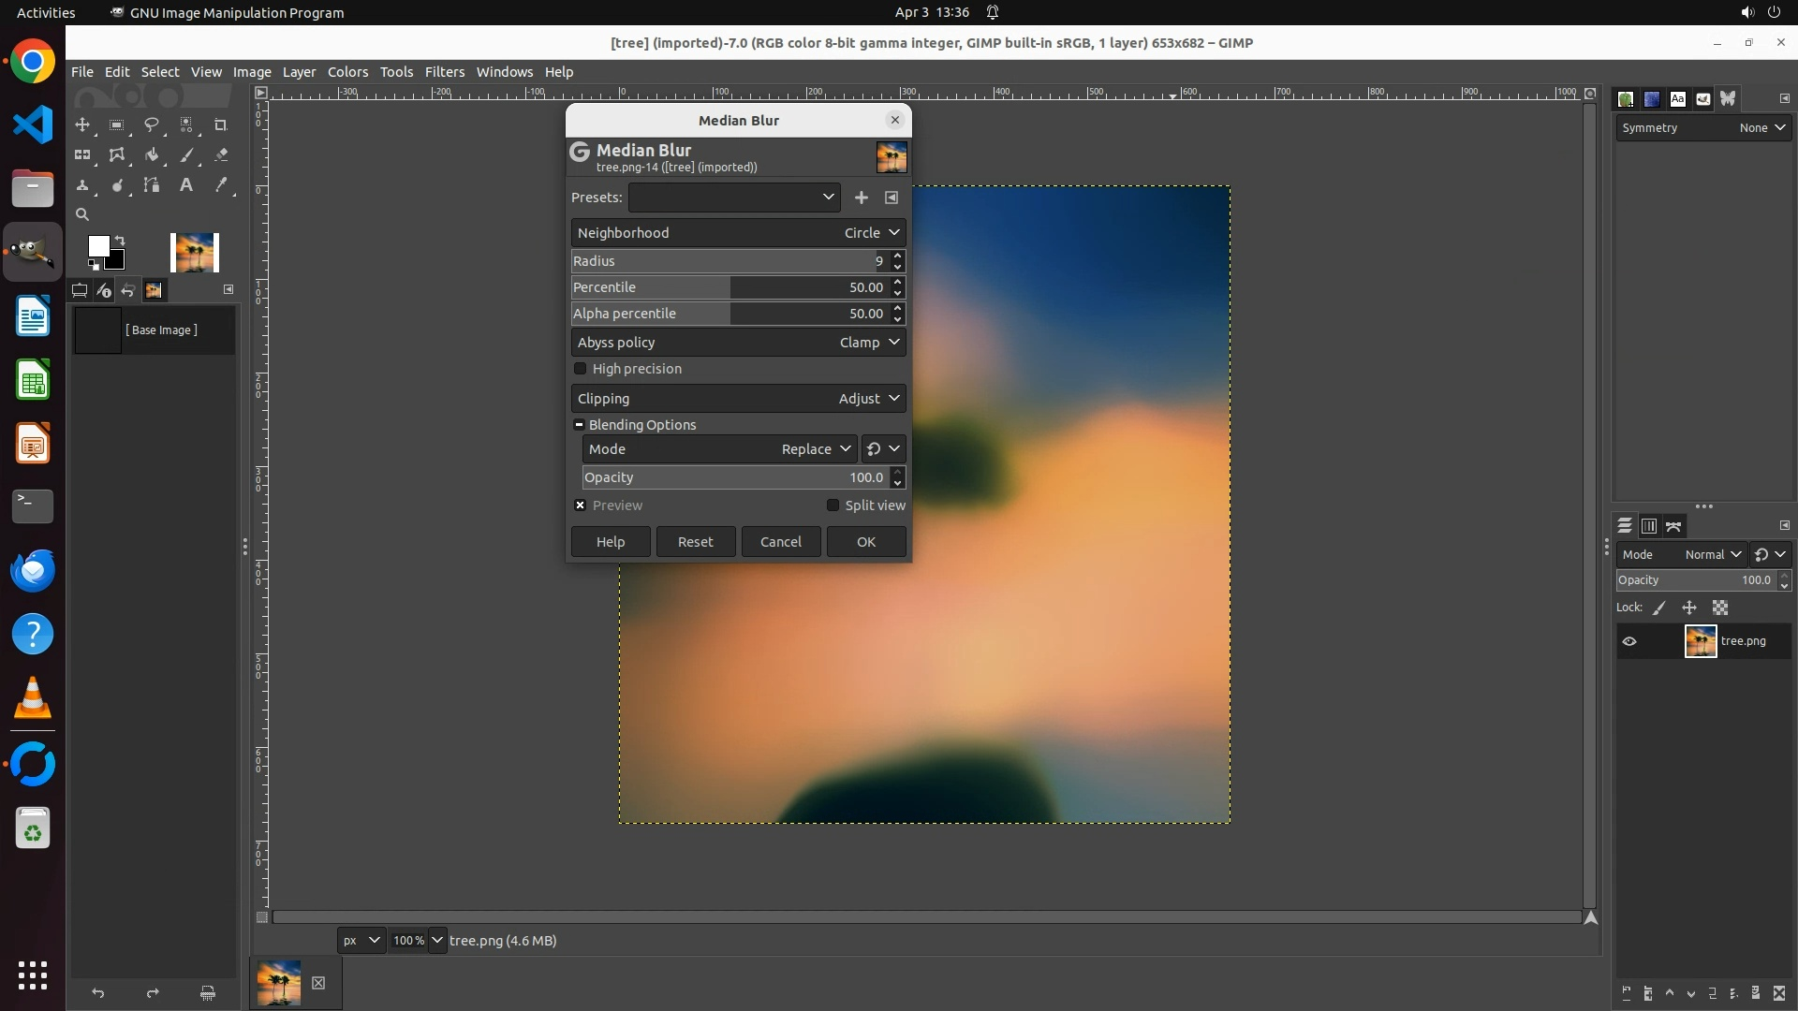Select the Paintbrush tool
Screen dimensions: 1798x1011
[186, 155]
